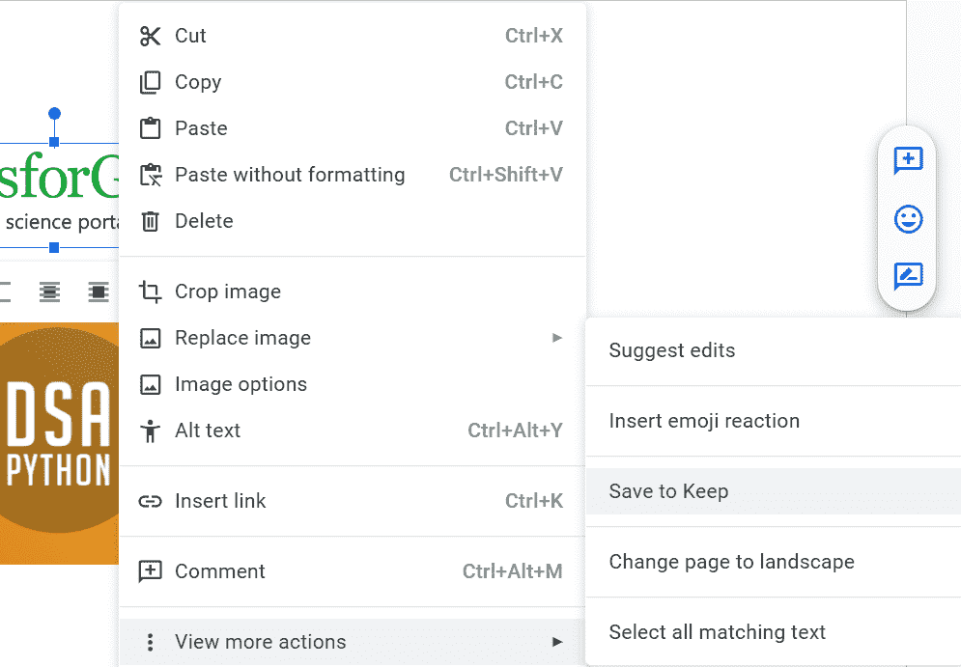
Task: Click the Comment menu entry
Action: point(219,571)
